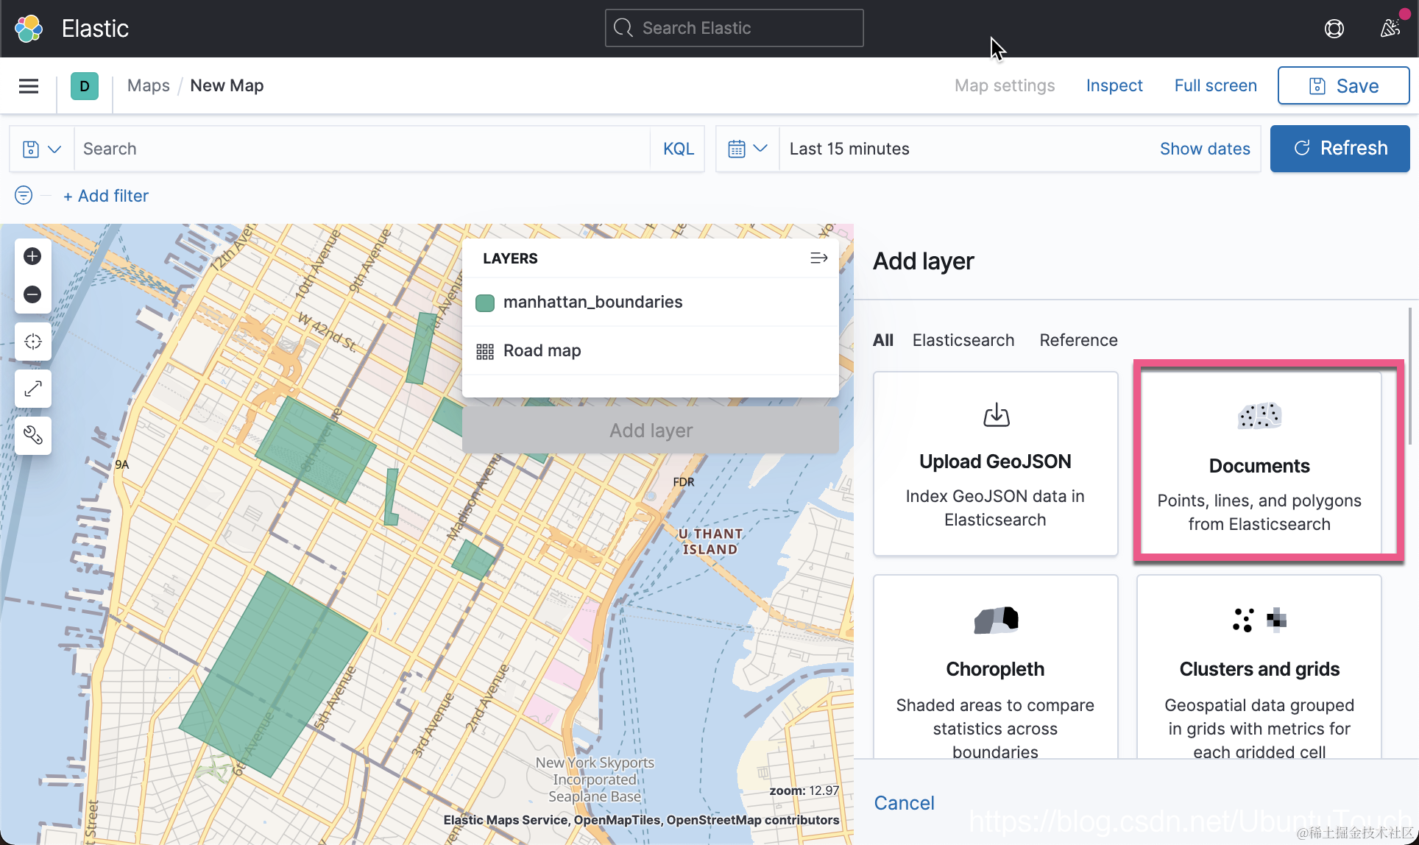
Task: Zoom out with the map minus button
Action: pyautogui.click(x=32, y=294)
